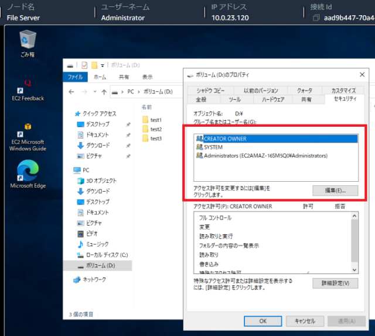Switch to the 表示 ribbon tab

pyautogui.click(x=147, y=77)
